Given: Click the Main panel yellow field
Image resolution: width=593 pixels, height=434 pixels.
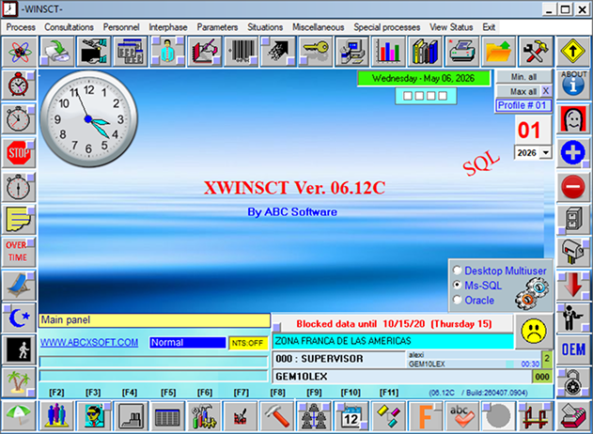Looking at the screenshot, I should point(154,320).
